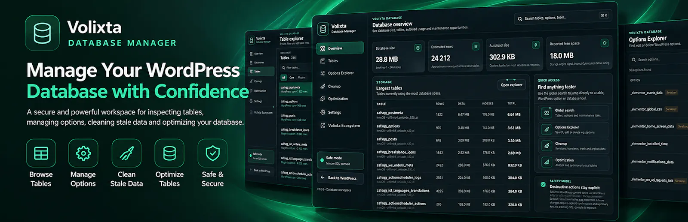Click the Autoload size lightning icon
Viewport: 688px width, 222px height.
point(535,45)
